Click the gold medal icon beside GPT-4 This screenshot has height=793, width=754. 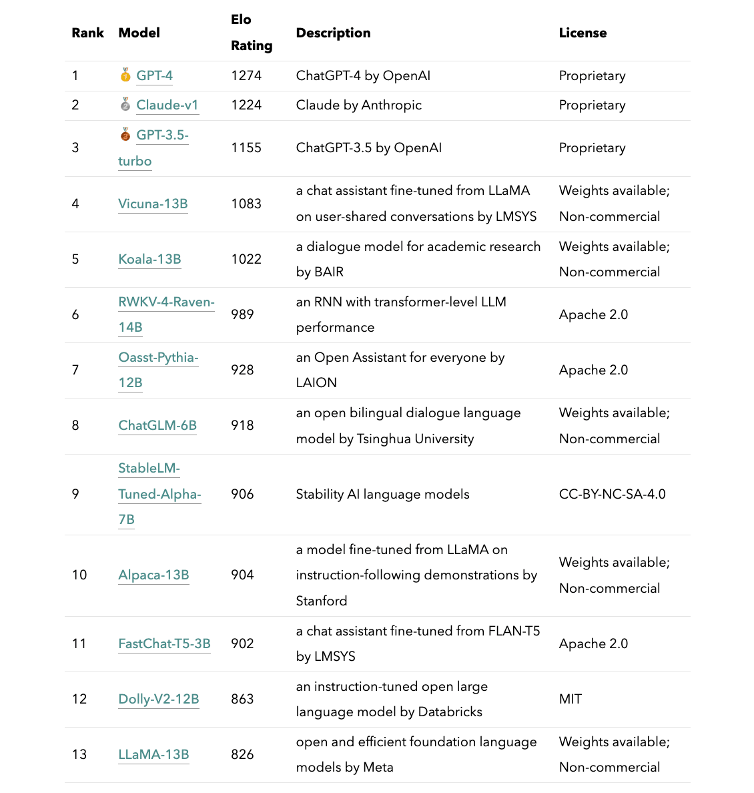[125, 75]
